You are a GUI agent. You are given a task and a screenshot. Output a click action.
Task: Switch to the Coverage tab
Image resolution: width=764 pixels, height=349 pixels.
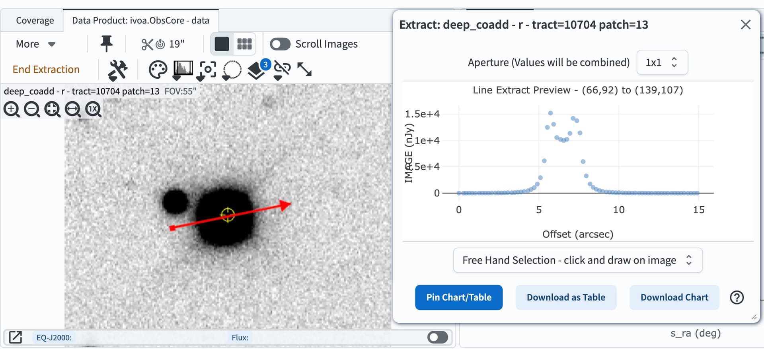[x=35, y=21]
